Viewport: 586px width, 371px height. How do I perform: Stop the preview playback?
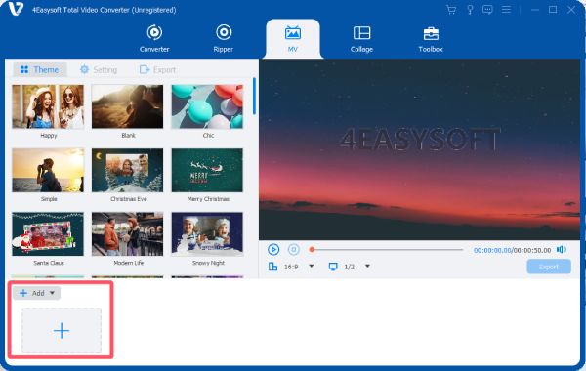294,249
